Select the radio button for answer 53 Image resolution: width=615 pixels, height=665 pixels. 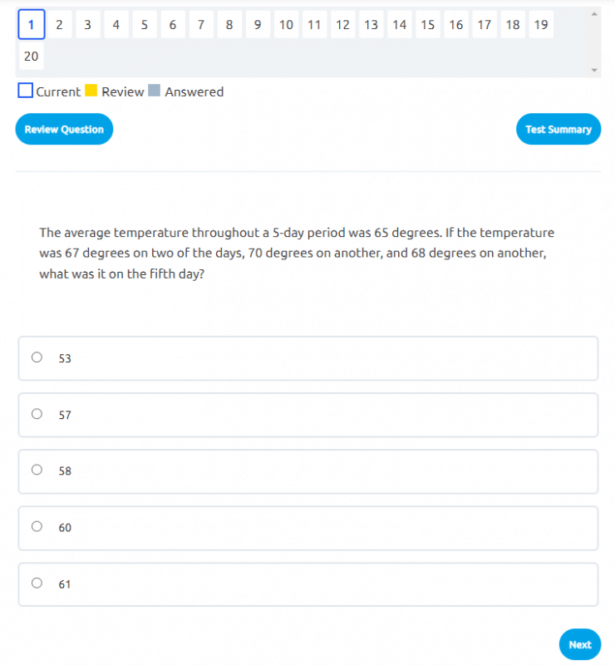pyautogui.click(x=37, y=358)
